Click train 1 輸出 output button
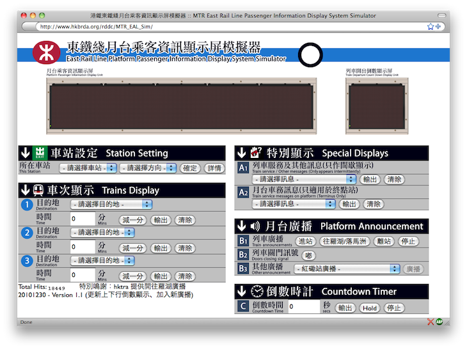 pyautogui.click(x=161, y=220)
